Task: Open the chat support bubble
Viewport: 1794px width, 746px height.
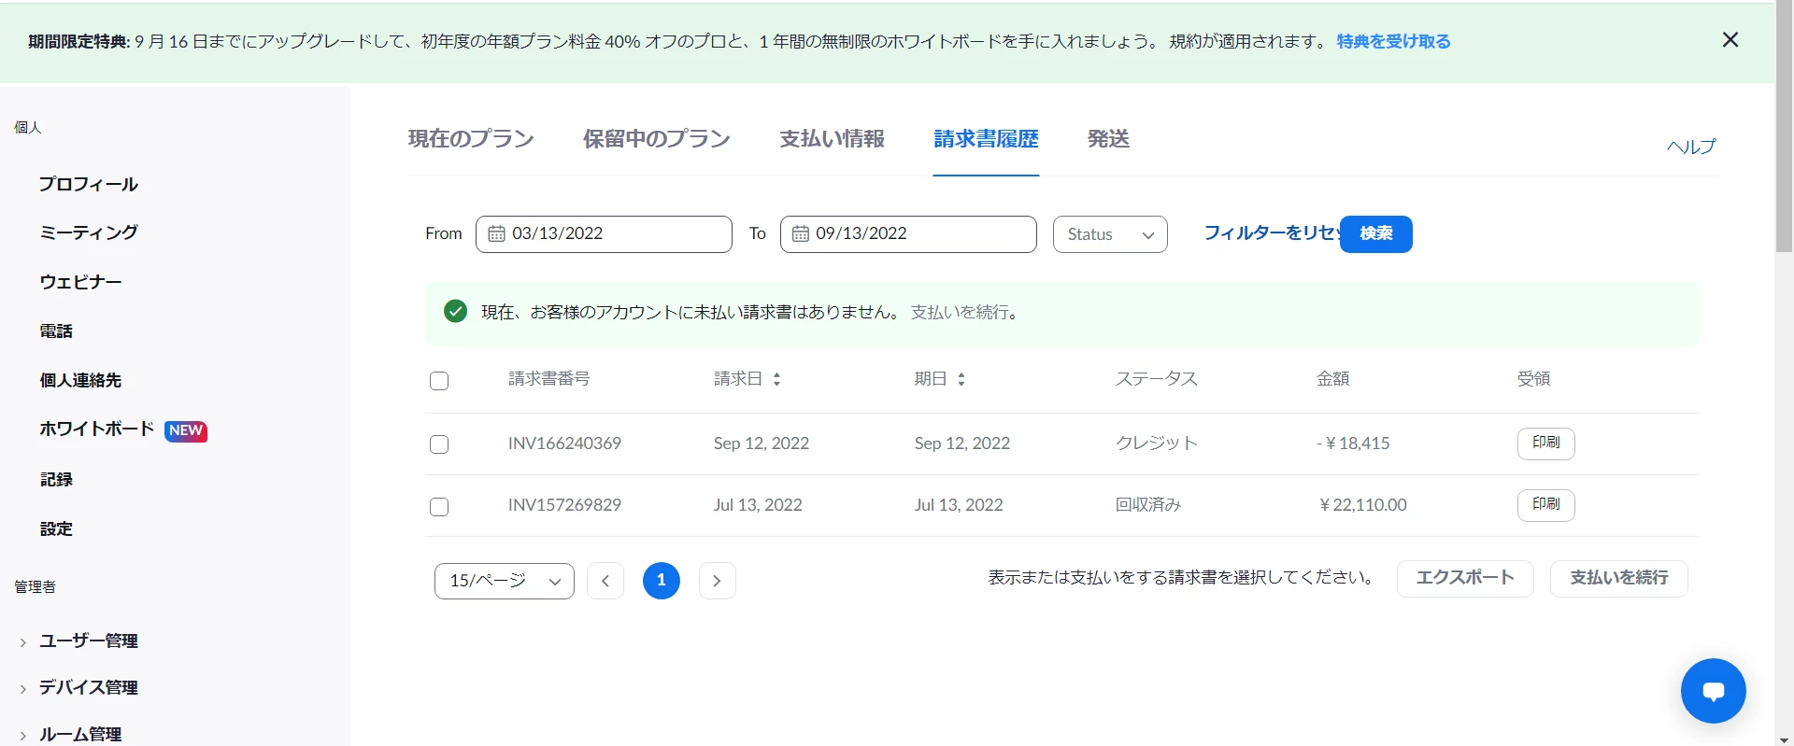Action: pyautogui.click(x=1713, y=691)
